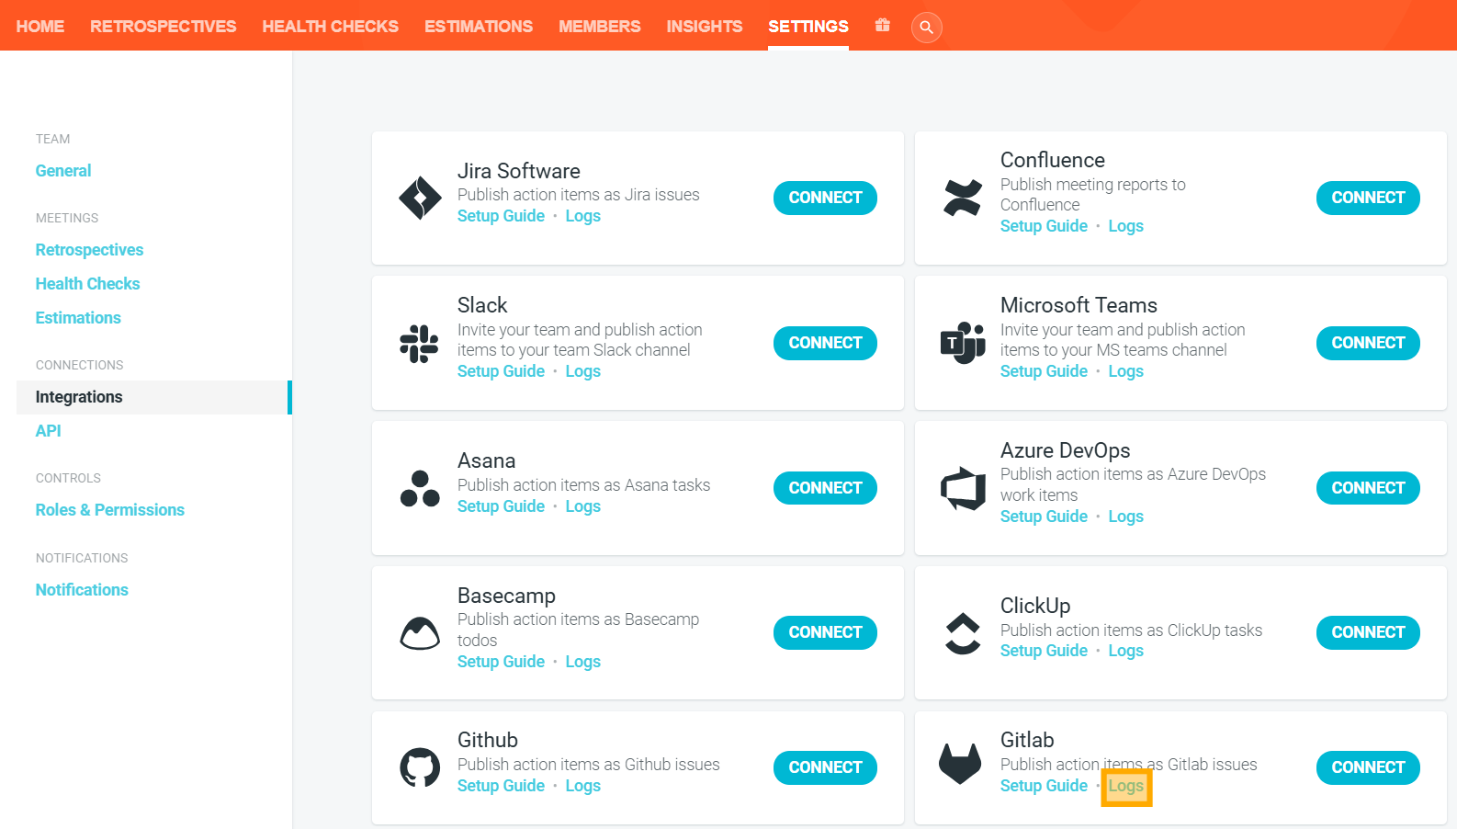Viewport: 1457px width, 829px height.
Task: Click the ClickUp logo icon
Action: coord(963,632)
